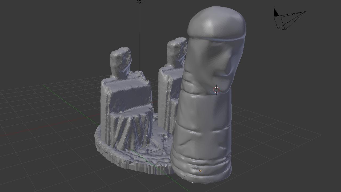Click the red-white 3D cursor crosshair
The width and height of the screenshot is (341, 192).
(x=216, y=90)
